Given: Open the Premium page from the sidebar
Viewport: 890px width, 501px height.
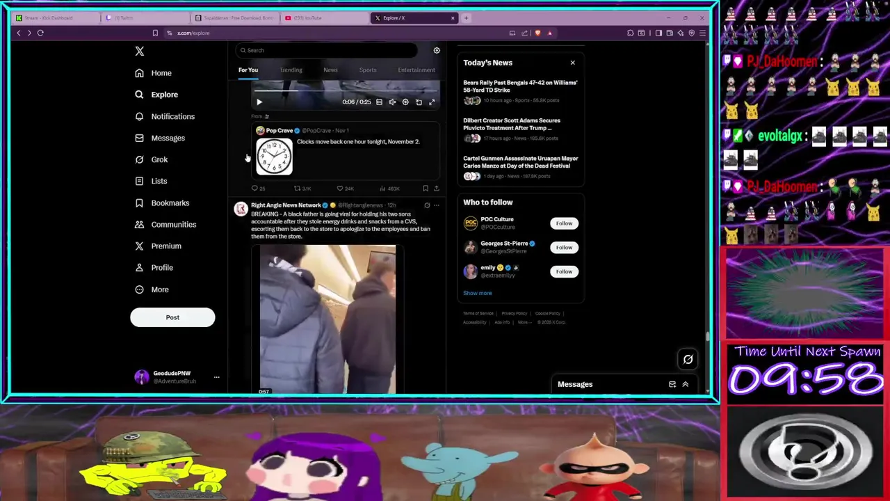Looking at the screenshot, I should pyautogui.click(x=158, y=246).
